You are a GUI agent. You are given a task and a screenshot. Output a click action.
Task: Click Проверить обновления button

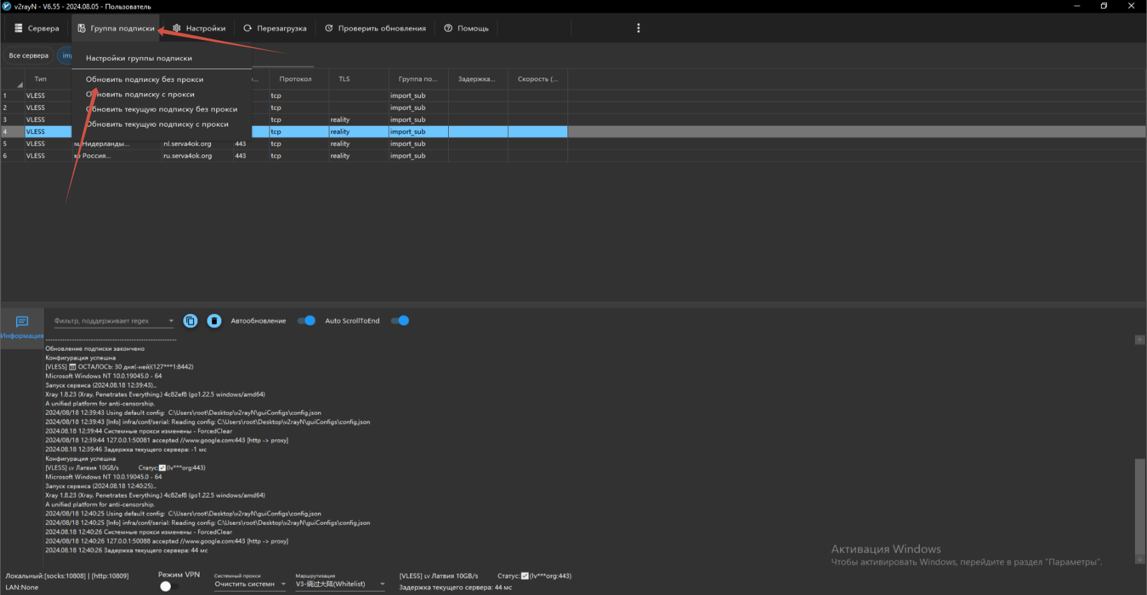[x=375, y=29]
